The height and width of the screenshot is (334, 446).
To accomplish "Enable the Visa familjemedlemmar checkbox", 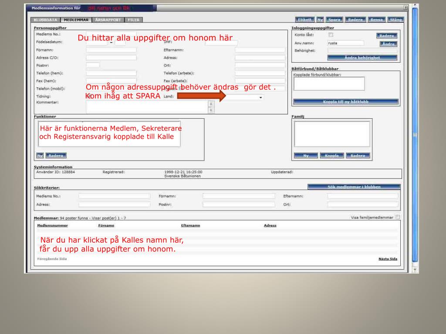I will click(x=398, y=217).
